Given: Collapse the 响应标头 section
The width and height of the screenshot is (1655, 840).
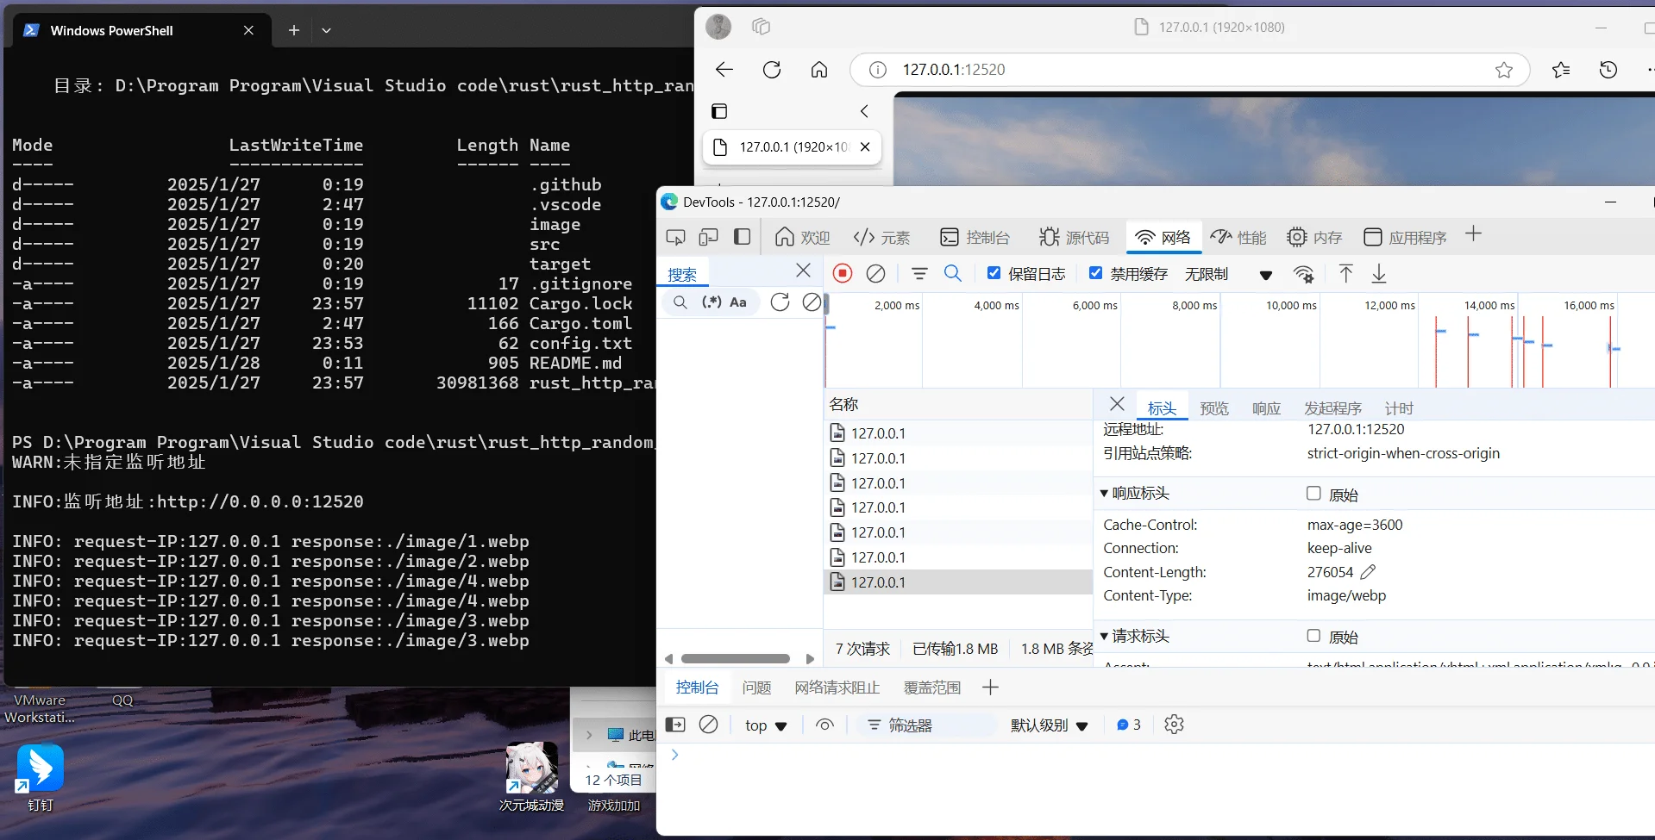Looking at the screenshot, I should [x=1105, y=494].
